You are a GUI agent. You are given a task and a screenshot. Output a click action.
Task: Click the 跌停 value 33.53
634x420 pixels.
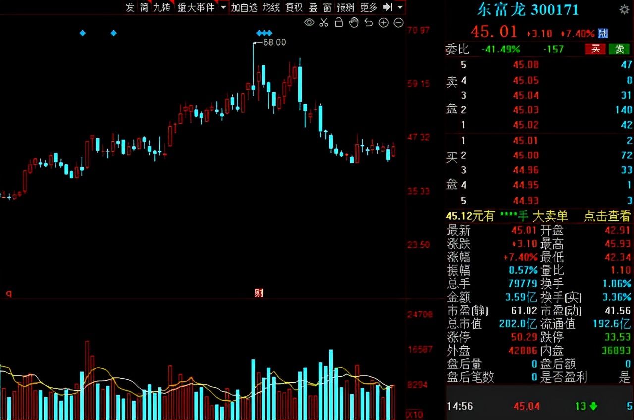pos(618,337)
